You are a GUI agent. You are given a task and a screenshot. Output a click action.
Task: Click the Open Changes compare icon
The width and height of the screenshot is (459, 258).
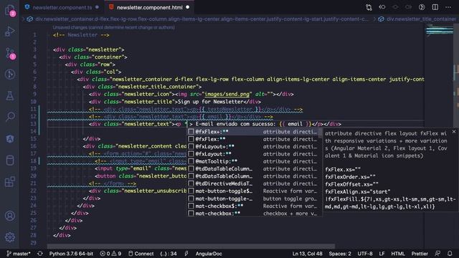[x=369, y=7]
